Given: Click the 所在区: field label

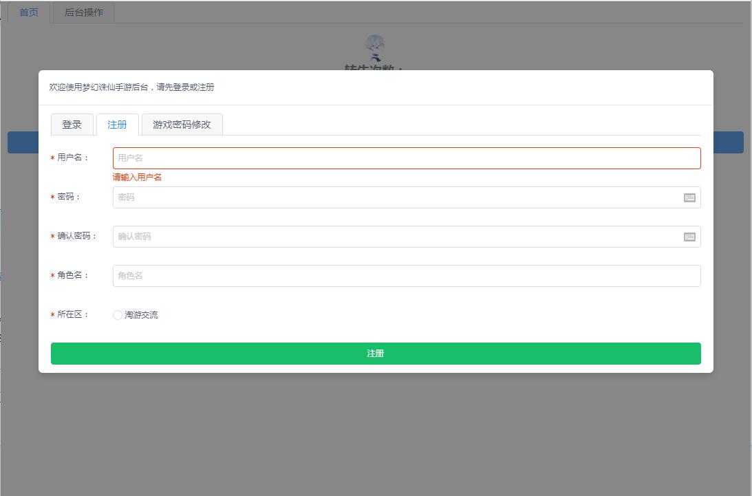Looking at the screenshot, I should point(73,314).
